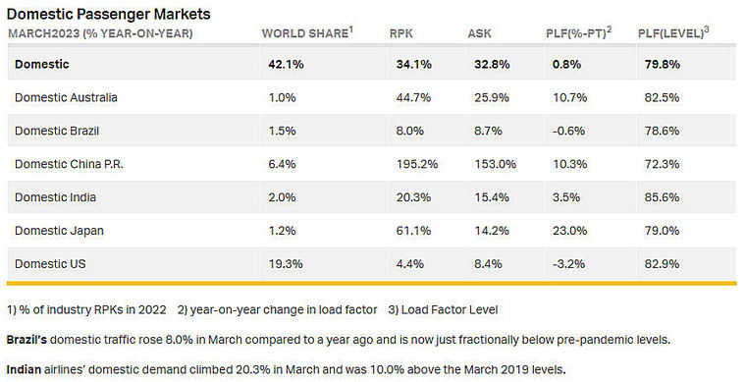Click China's 195.2% RPK value

pyautogui.click(x=417, y=164)
